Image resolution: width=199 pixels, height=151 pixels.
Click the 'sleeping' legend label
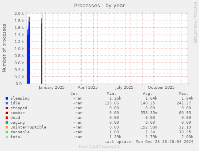pos(20,98)
